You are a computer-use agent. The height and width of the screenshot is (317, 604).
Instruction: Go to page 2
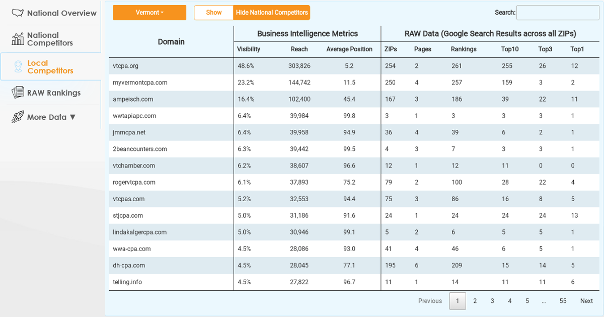click(475, 301)
